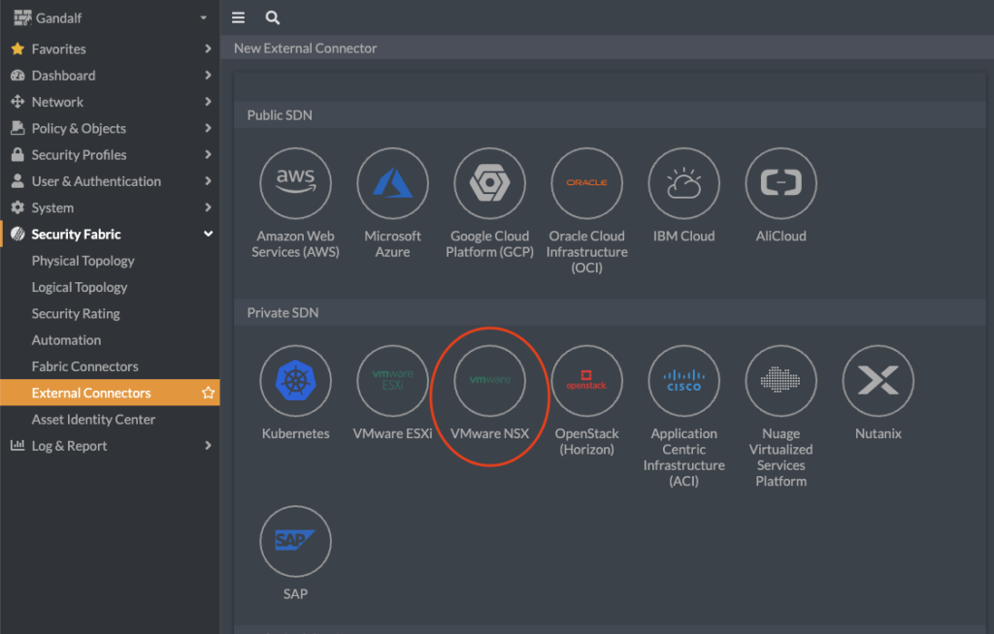The height and width of the screenshot is (634, 994).
Task: Select the Amazon Web Services connector icon
Action: pos(295,184)
